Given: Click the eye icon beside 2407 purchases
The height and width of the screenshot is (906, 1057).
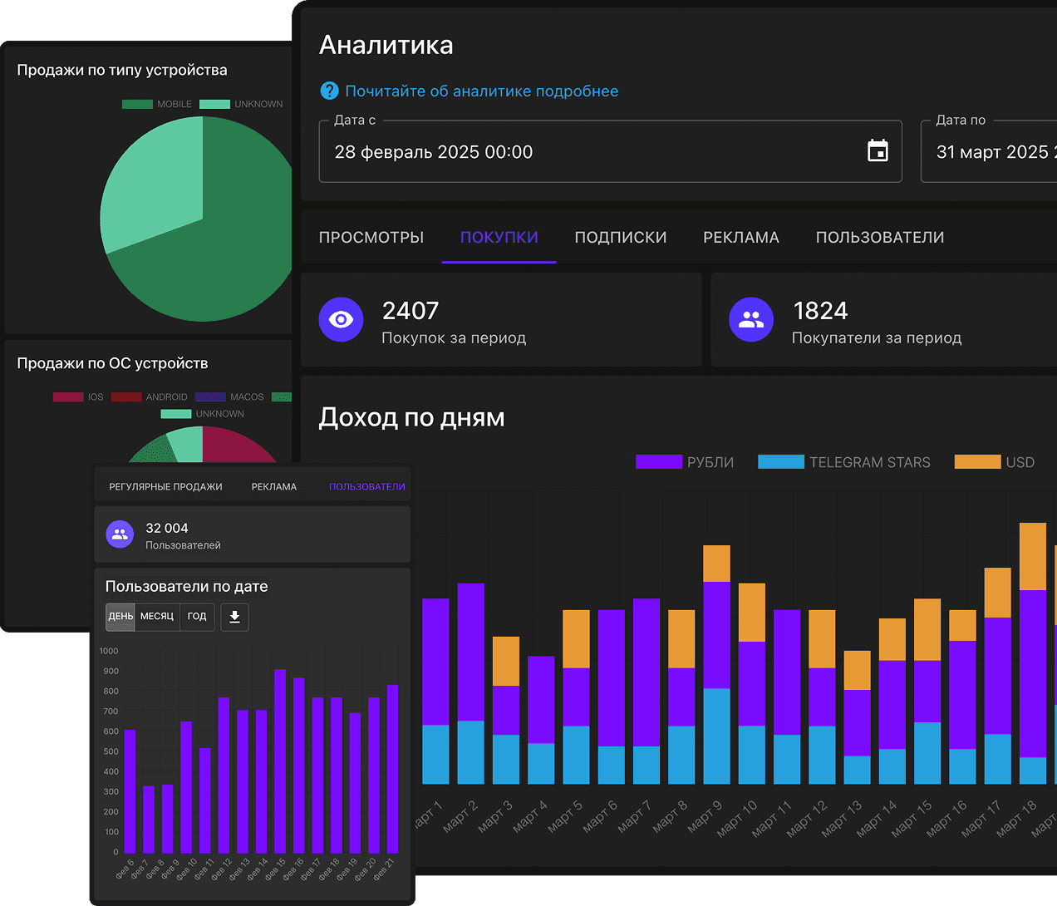Looking at the screenshot, I should tap(341, 319).
